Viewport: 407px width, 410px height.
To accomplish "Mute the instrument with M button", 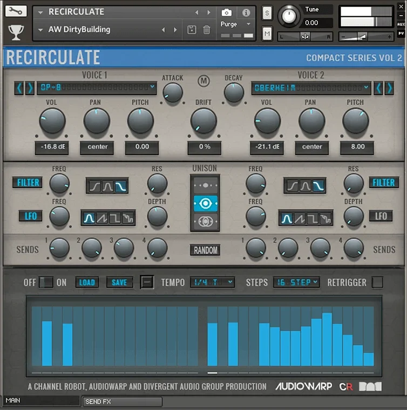I will tap(267, 33).
